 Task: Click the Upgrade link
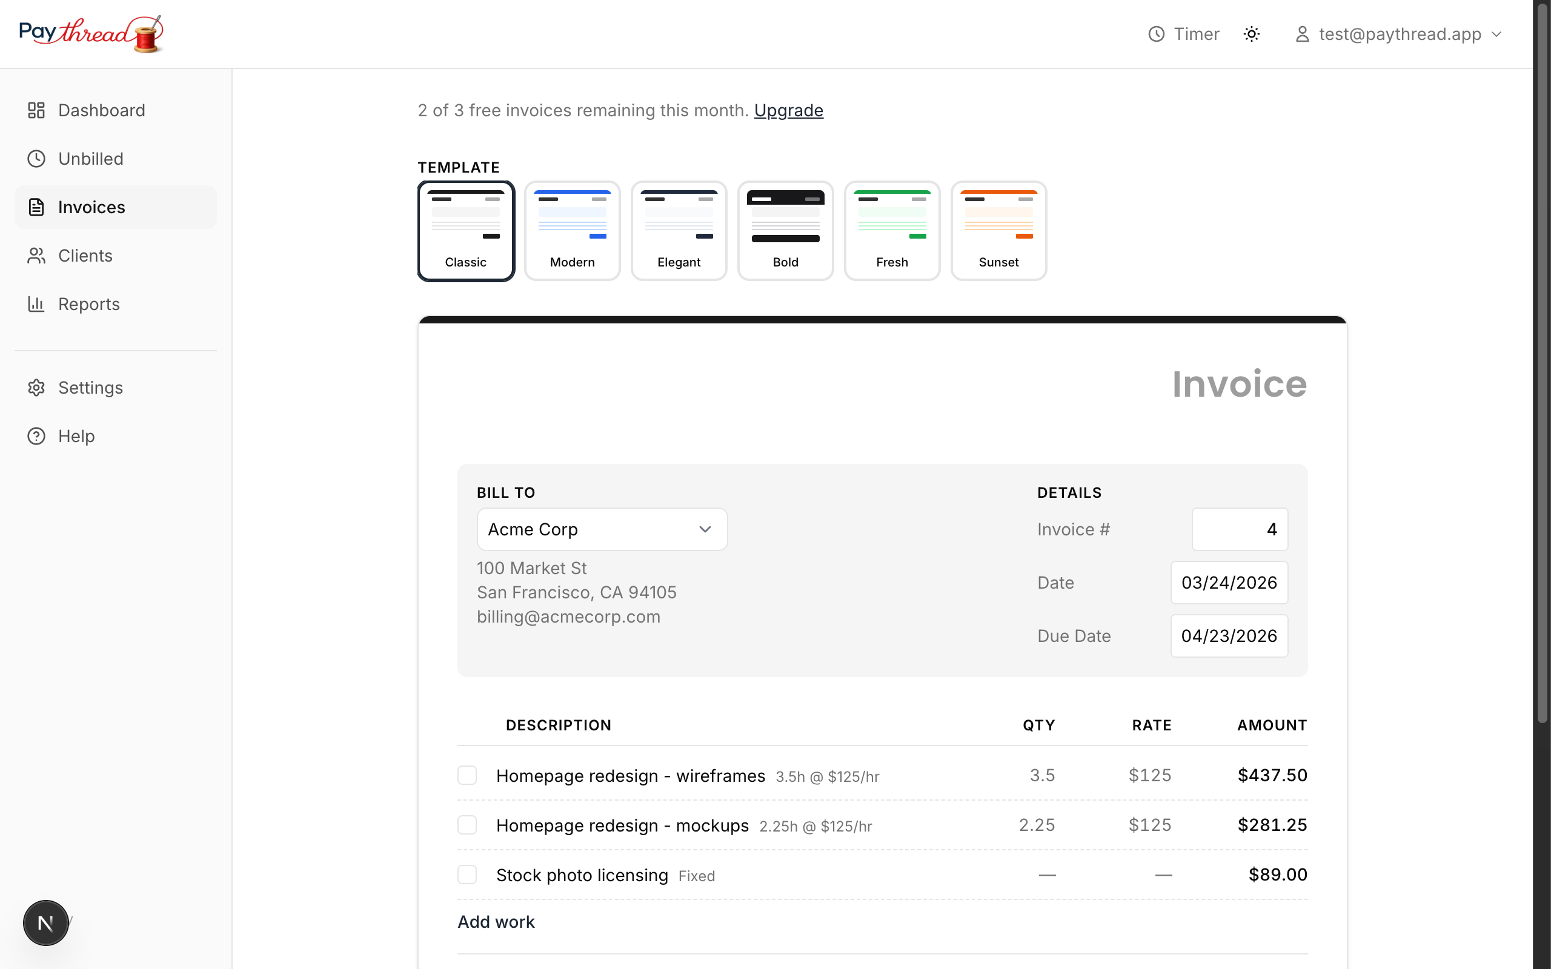[788, 110]
